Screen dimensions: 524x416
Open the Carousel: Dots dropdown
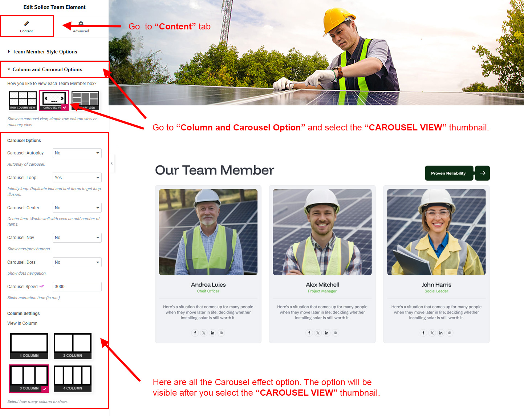(77, 262)
